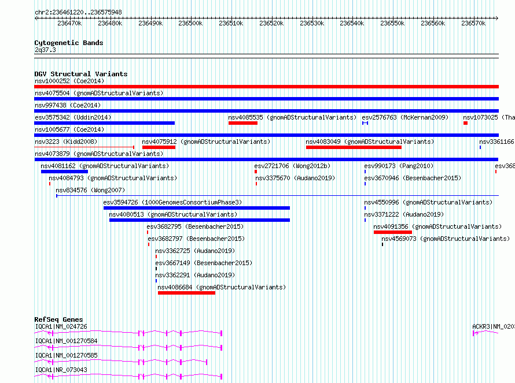Click IQCA1|NR_073043 gene label
Image resolution: width=515 pixels, height=383 pixels.
pyautogui.click(x=61, y=370)
